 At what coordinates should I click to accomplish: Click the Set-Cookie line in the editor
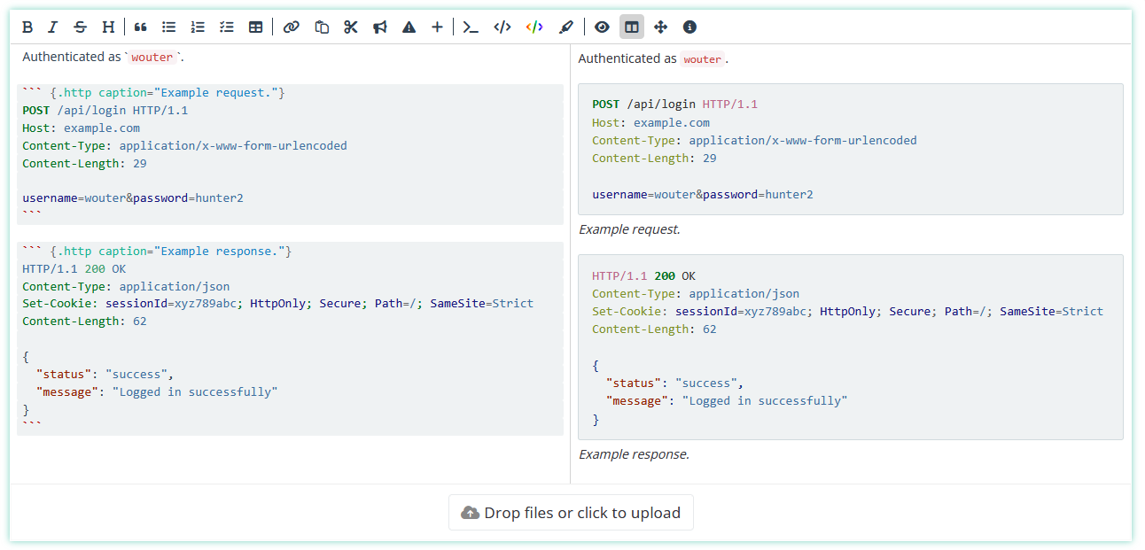pyautogui.click(x=278, y=304)
